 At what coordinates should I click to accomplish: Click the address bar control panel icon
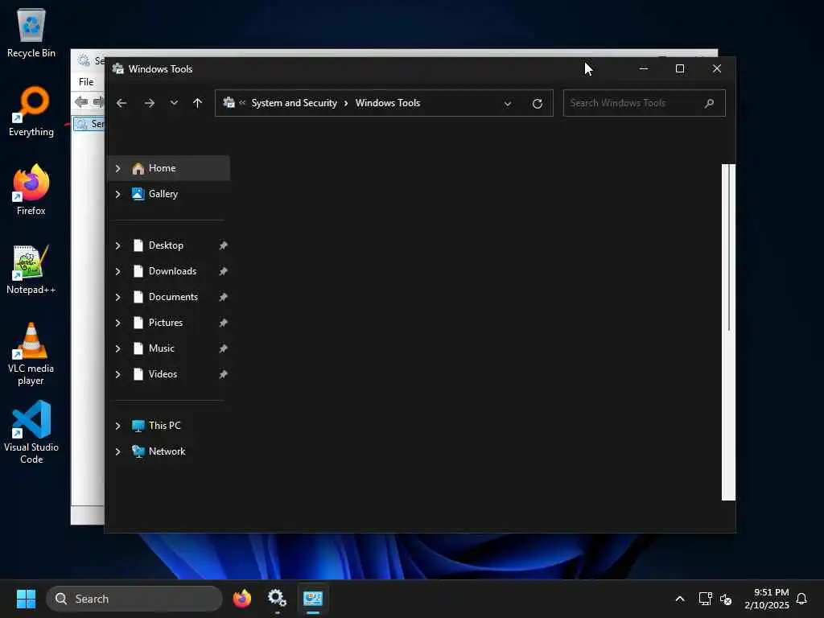point(229,103)
